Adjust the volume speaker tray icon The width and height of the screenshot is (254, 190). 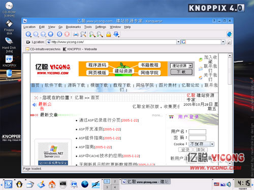coord(229,184)
